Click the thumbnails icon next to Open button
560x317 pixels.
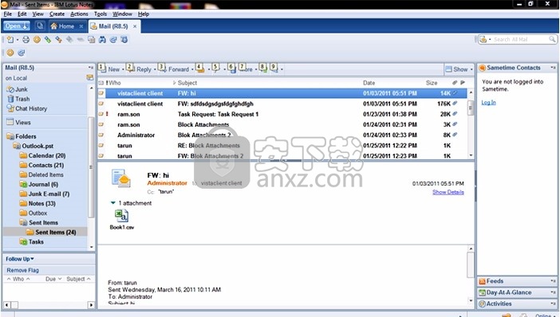point(40,26)
